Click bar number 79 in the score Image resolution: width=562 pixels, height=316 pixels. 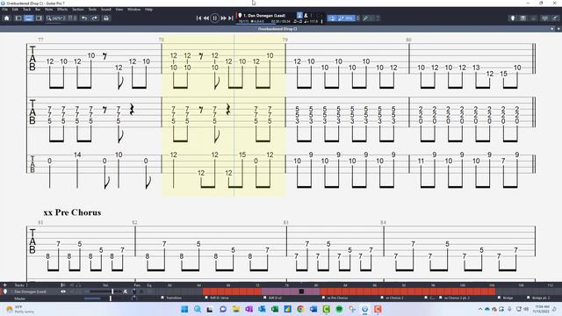coord(285,39)
